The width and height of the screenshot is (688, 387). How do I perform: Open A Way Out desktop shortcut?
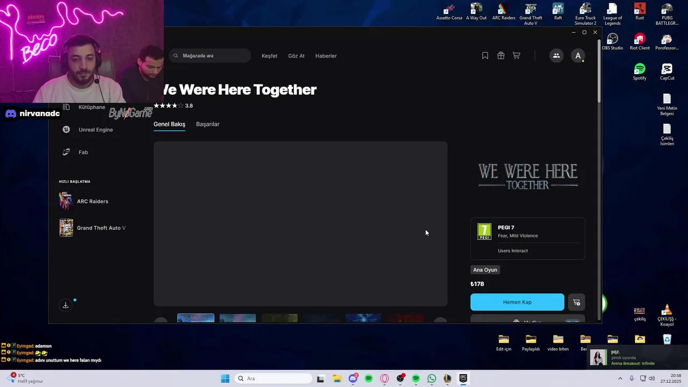[x=476, y=12]
